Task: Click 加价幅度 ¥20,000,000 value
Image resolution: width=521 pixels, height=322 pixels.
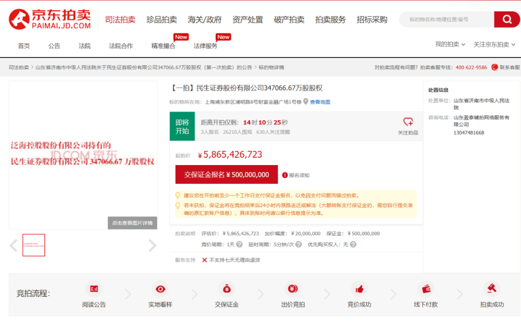Action: click(306, 234)
